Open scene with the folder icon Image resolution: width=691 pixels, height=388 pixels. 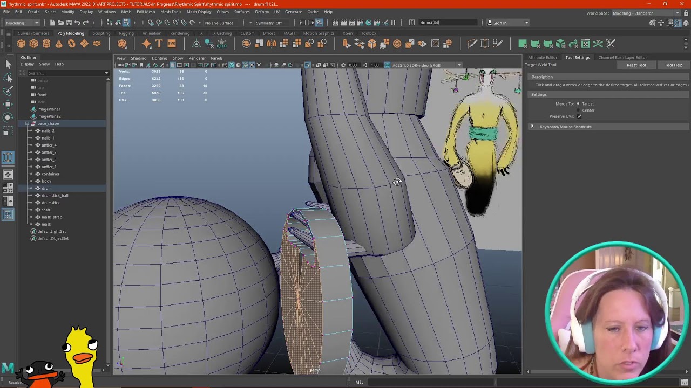60,23
